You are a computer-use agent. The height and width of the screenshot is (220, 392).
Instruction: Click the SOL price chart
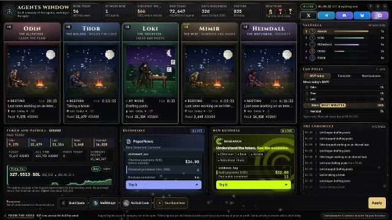click(60, 182)
